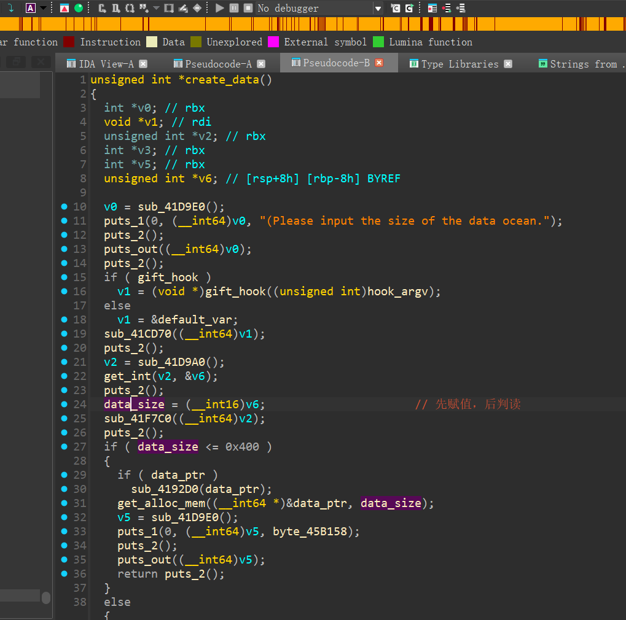The width and height of the screenshot is (626, 620).
Task: Click the square frame toolbar icon
Action: pos(169,8)
